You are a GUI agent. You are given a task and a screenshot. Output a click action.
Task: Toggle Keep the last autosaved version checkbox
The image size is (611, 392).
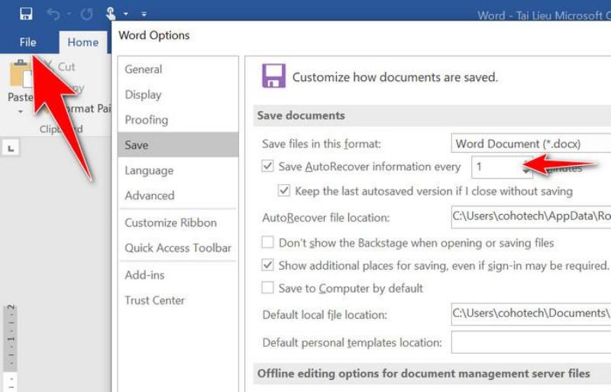coord(283,191)
